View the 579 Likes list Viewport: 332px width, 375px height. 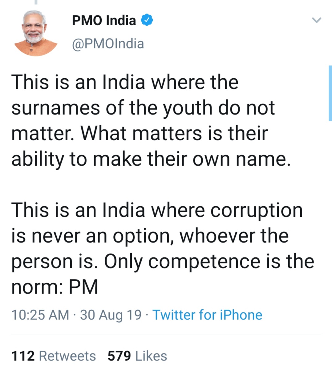137,356
